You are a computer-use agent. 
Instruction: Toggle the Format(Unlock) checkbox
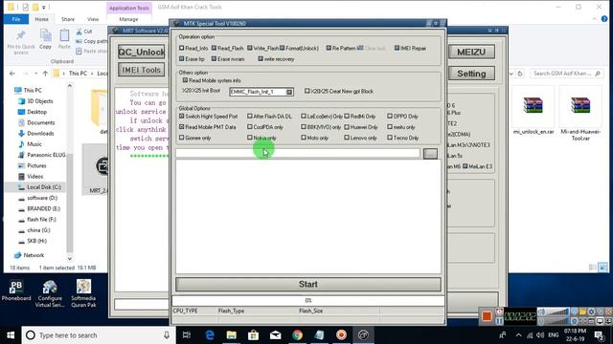coord(282,48)
